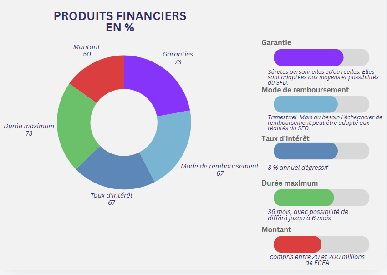Select the dark blue Taux d'Intérêt progress bar
This screenshot has height=275, width=387.
coord(306,151)
